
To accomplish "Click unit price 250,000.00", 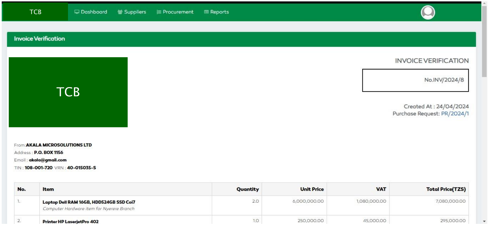I will (x=310, y=221).
